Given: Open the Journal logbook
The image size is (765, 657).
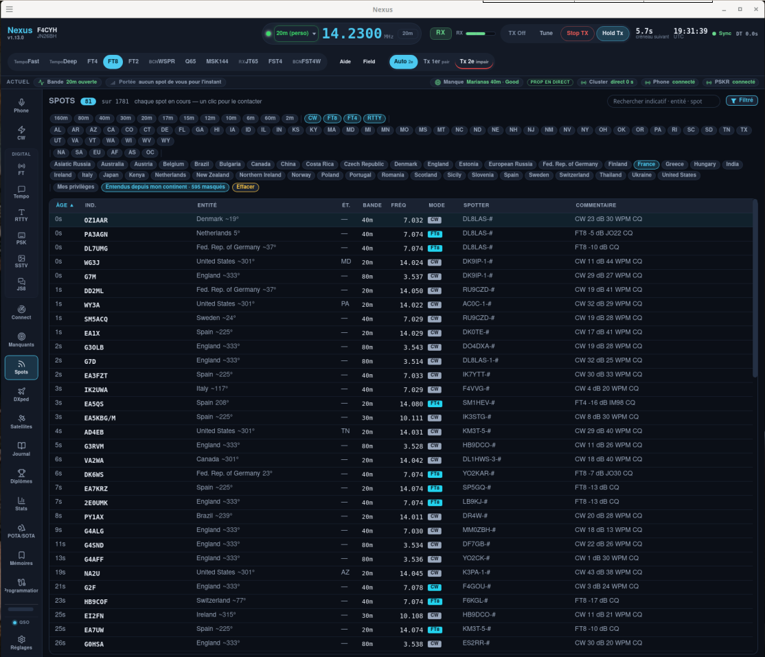Looking at the screenshot, I should (x=21, y=449).
